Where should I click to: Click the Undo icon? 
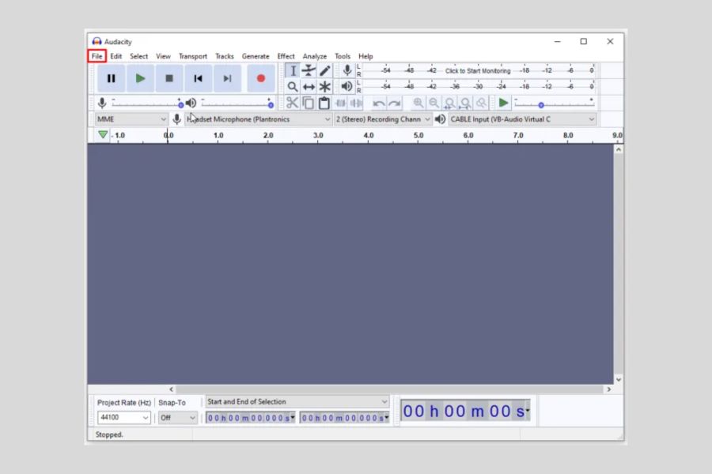(x=377, y=102)
